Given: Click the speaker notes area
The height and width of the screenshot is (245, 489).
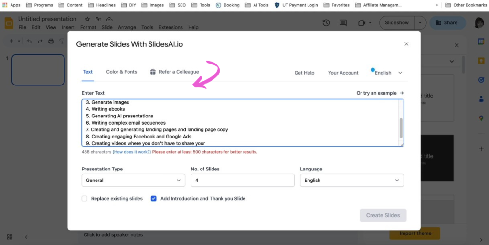Looking at the screenshot, I should pos(113,234).
